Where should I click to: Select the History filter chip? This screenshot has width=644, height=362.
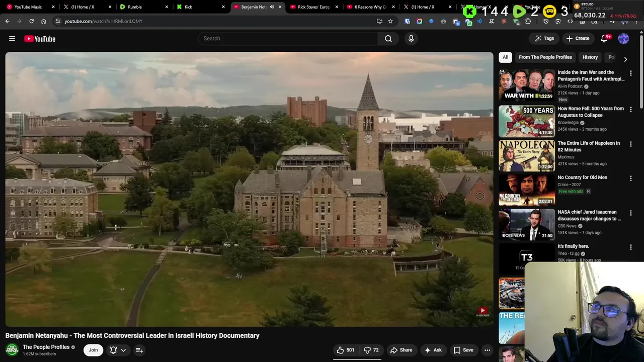(590, 57)
